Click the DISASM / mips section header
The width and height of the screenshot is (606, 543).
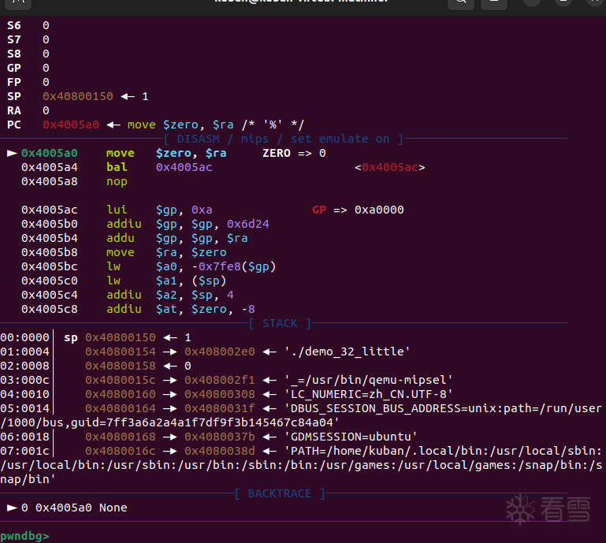(x=284, y=139)
